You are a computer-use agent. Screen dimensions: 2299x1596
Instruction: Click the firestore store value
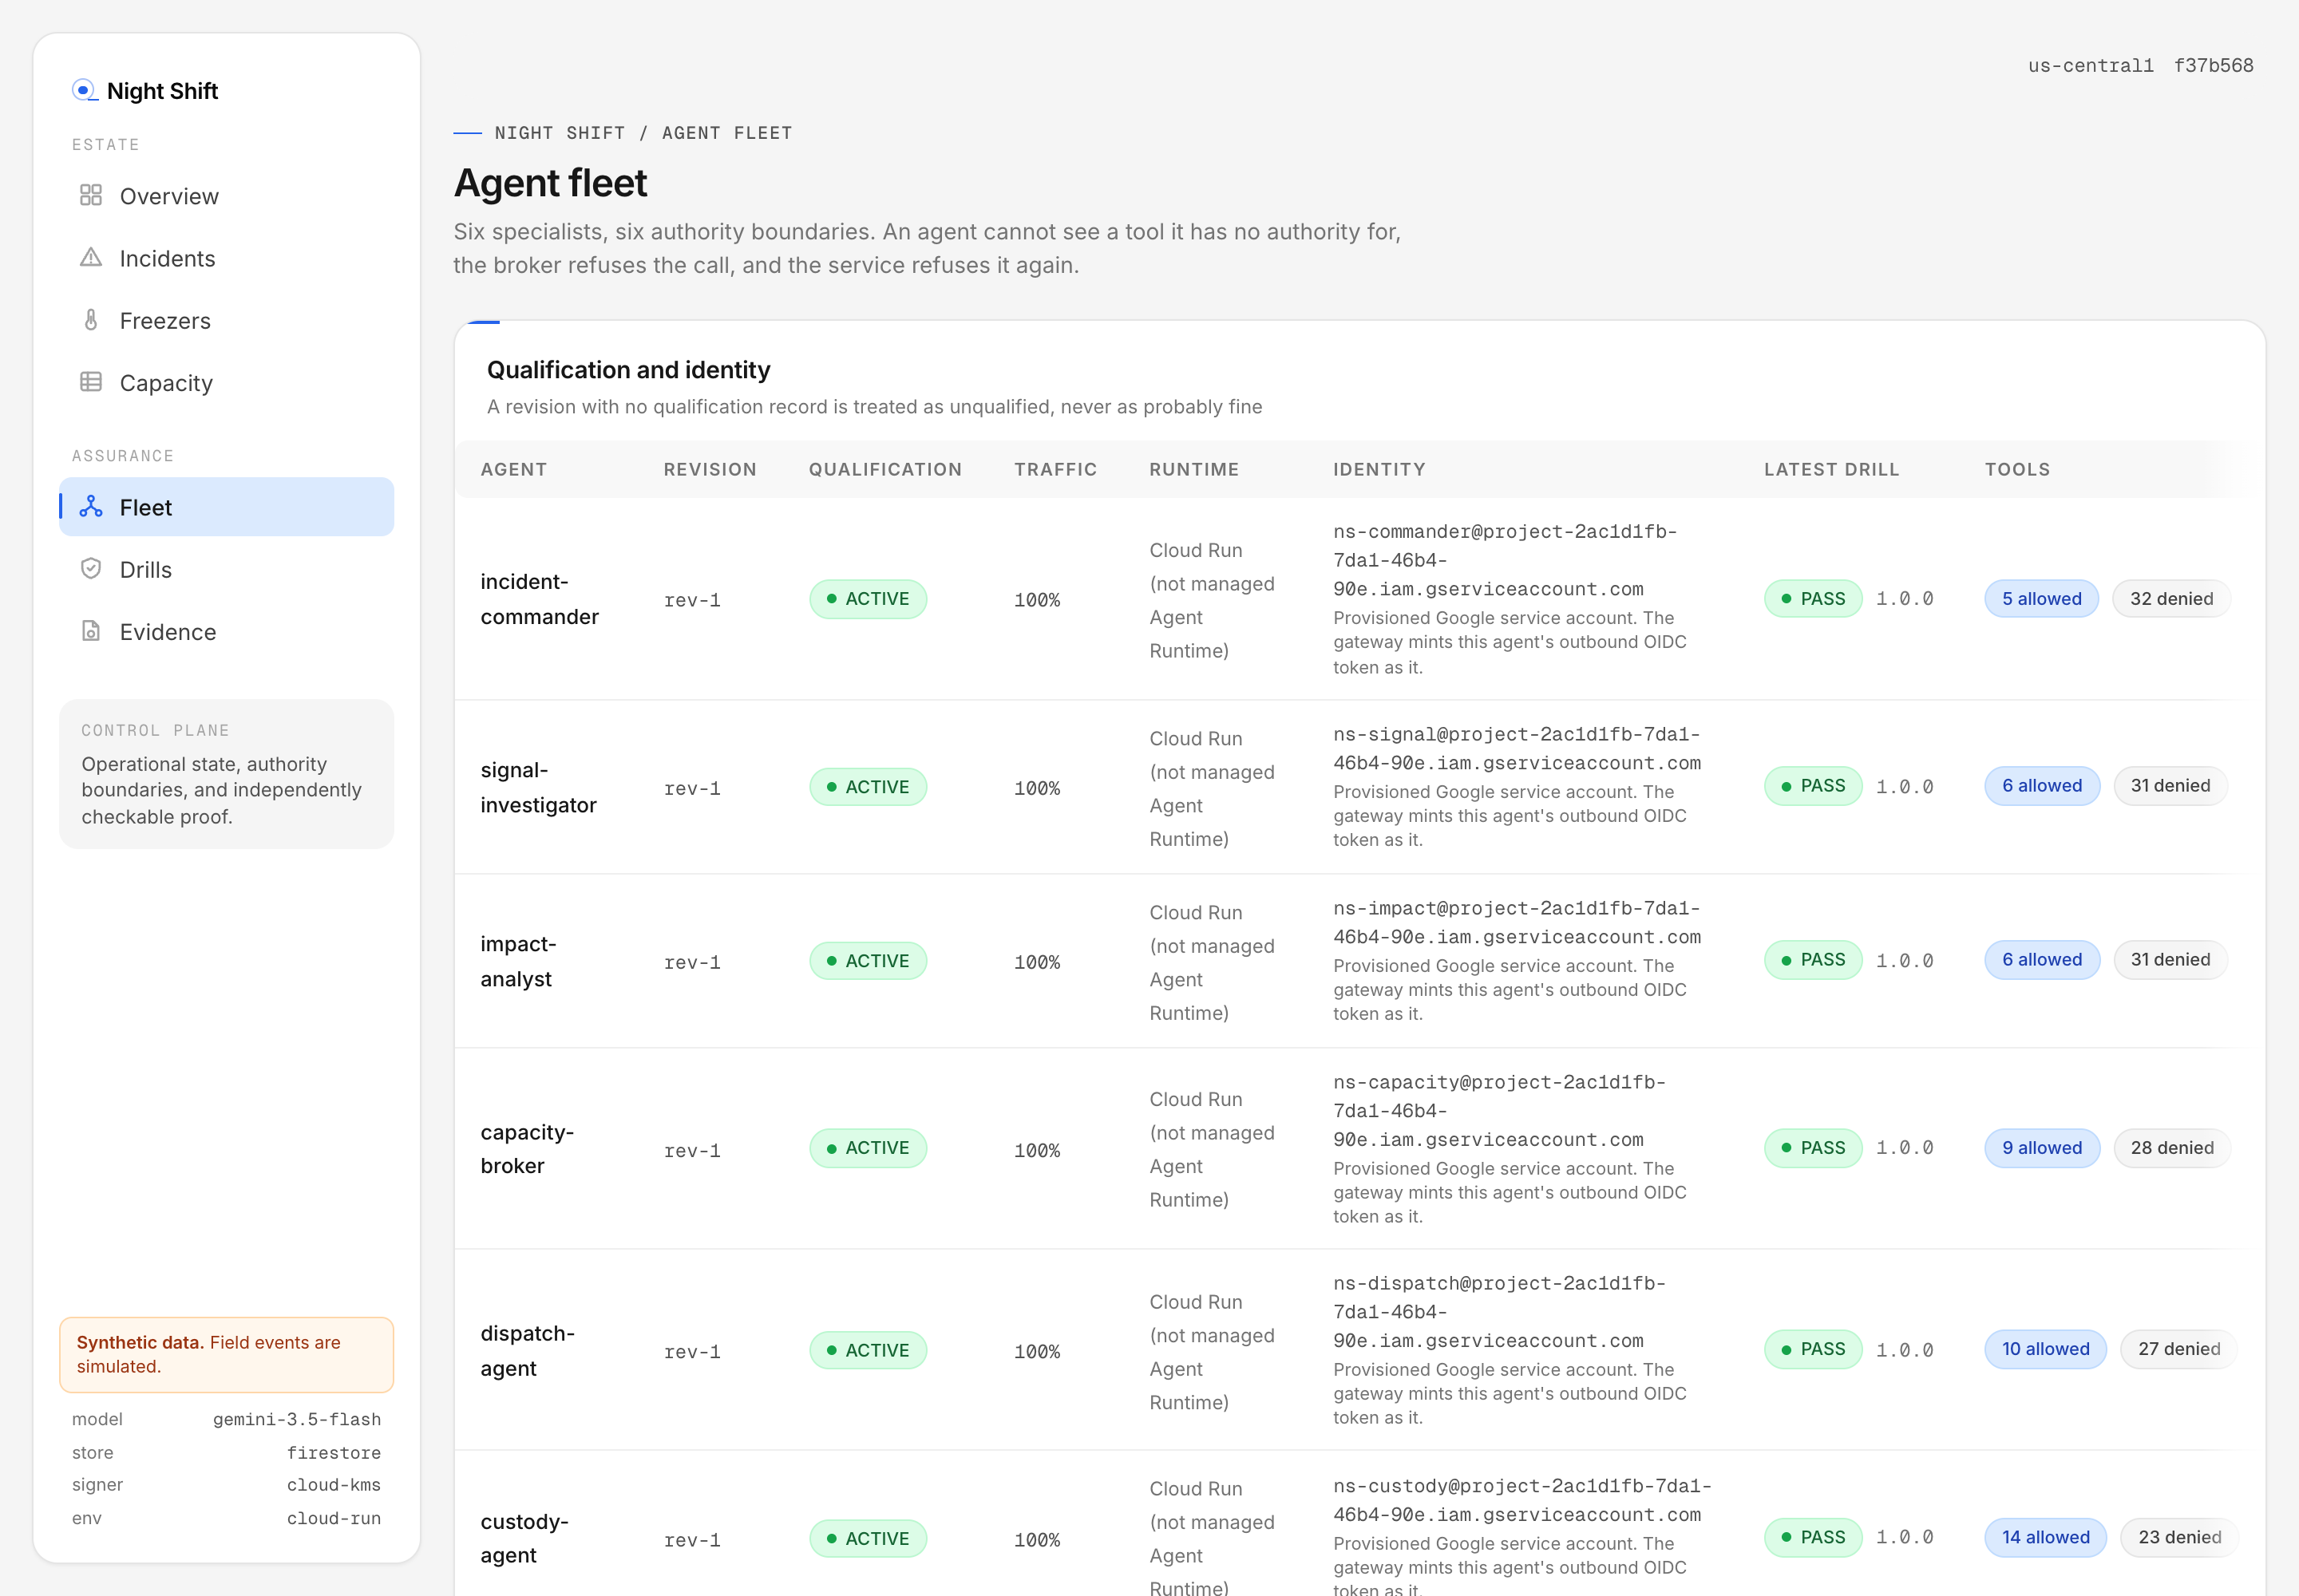pyautogui.click(x=334, y=1453)
